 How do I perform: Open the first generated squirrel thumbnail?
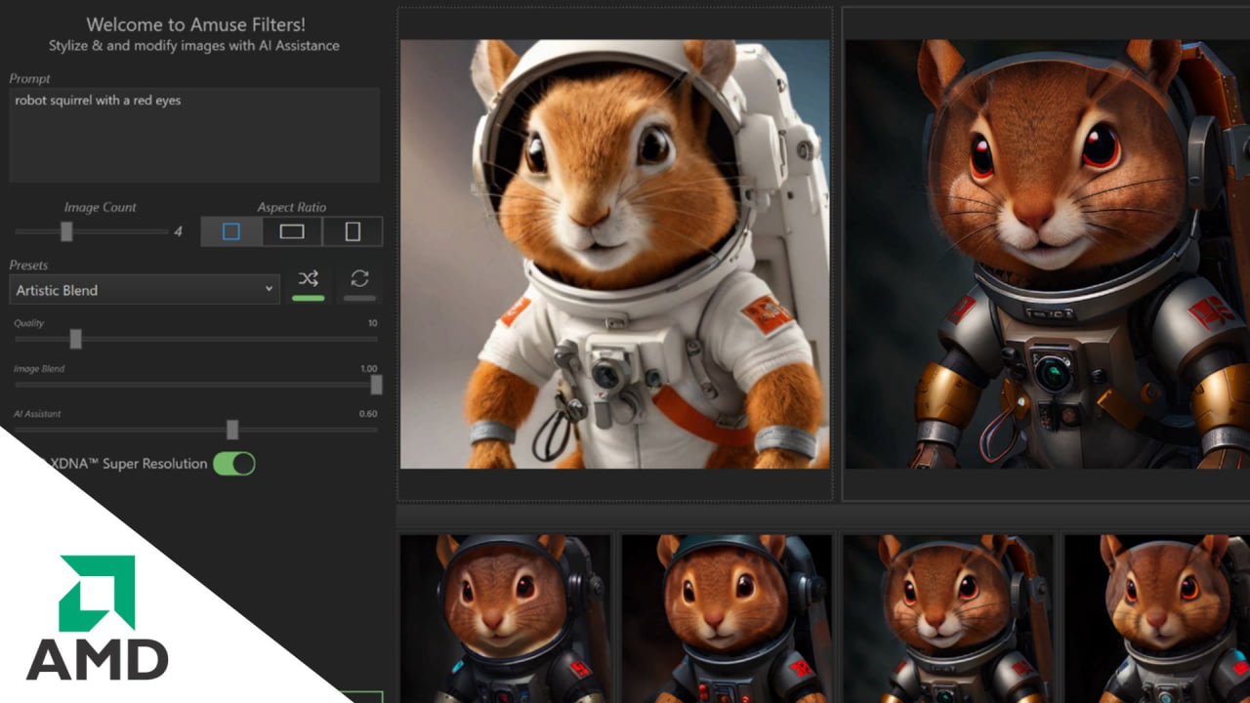click(506, 618)
